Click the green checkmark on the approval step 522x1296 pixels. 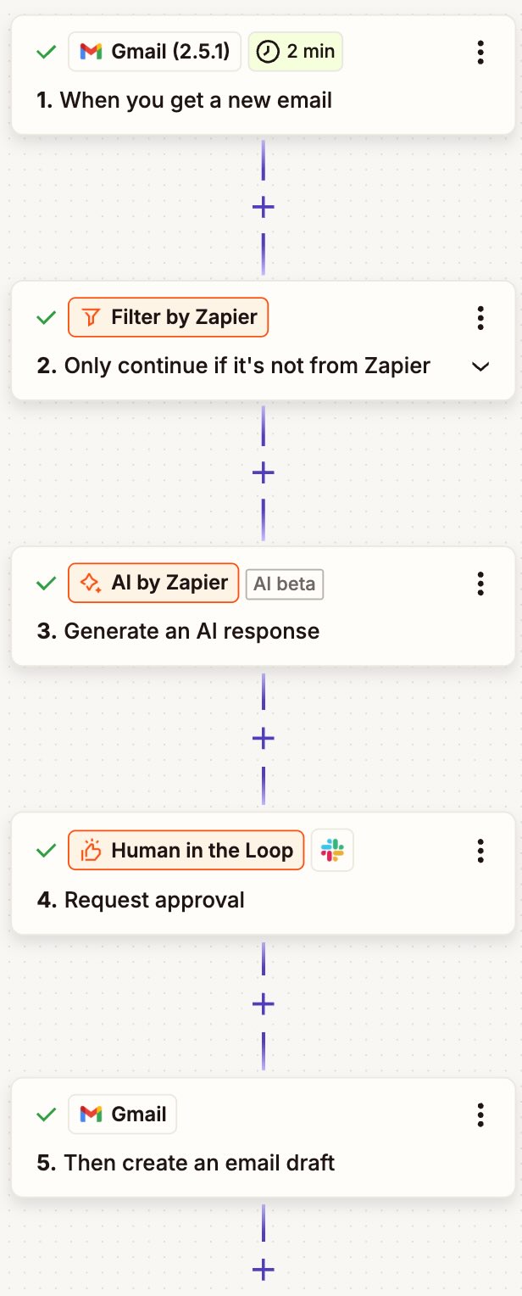pos(45,849)
